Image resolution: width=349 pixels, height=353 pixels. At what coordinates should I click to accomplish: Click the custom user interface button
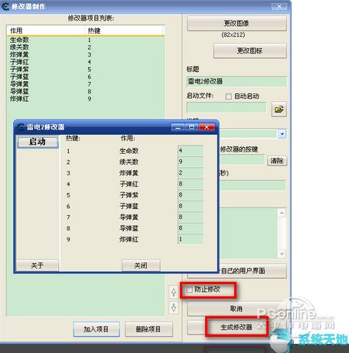pos(236,271)
